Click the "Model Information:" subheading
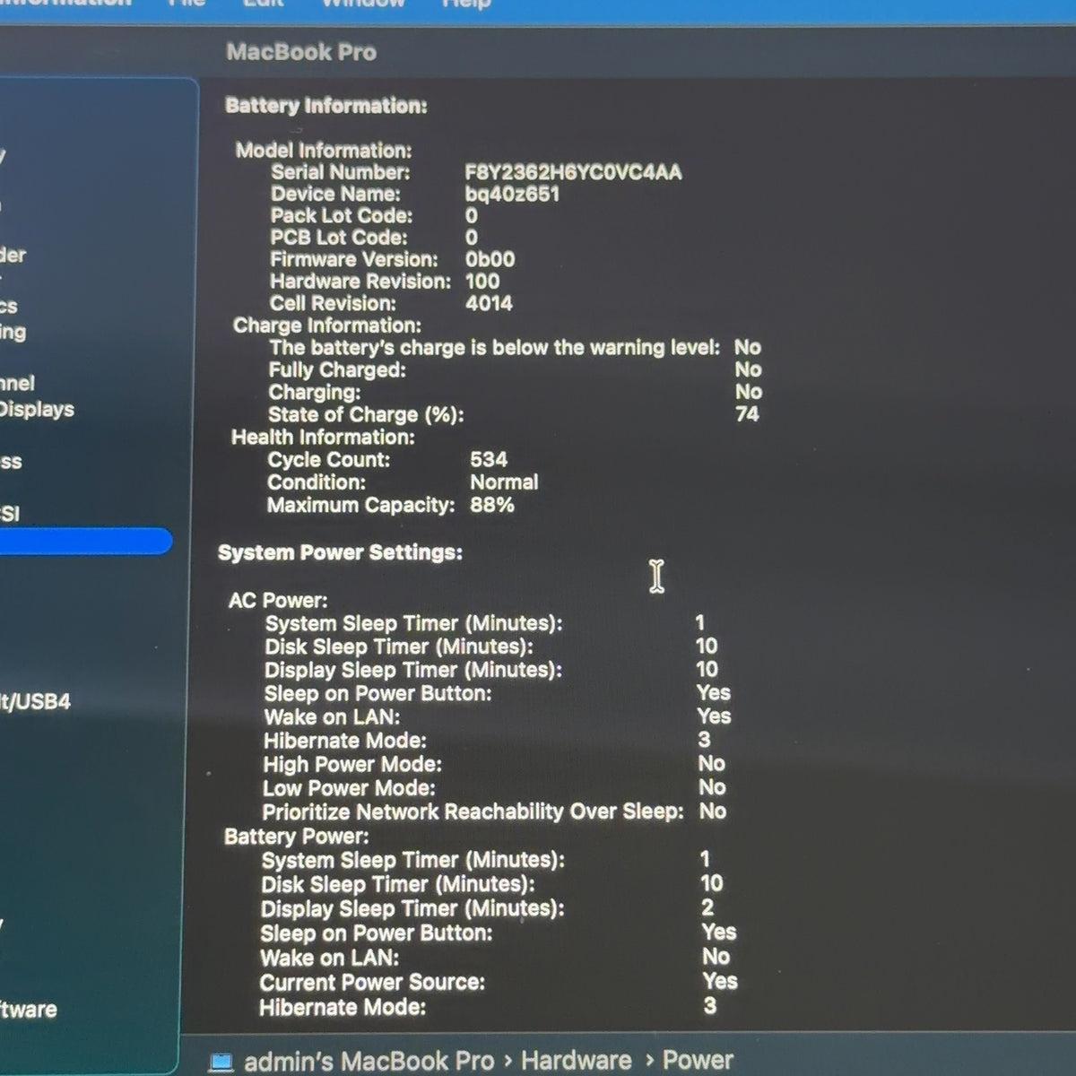 coord(323,150)
